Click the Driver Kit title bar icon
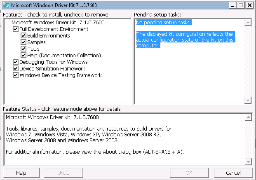Viewport: 256px width, 180px height. click(5, 5)
